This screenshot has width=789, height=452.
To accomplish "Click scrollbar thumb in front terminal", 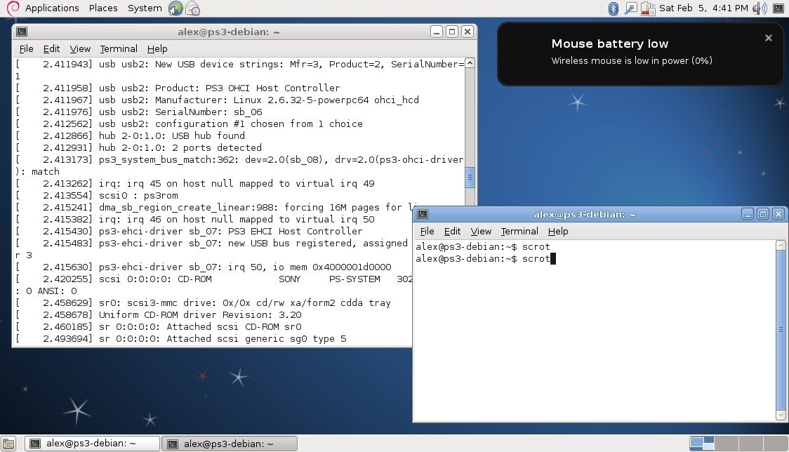I will pyautogui.click(x=781, y=330).
